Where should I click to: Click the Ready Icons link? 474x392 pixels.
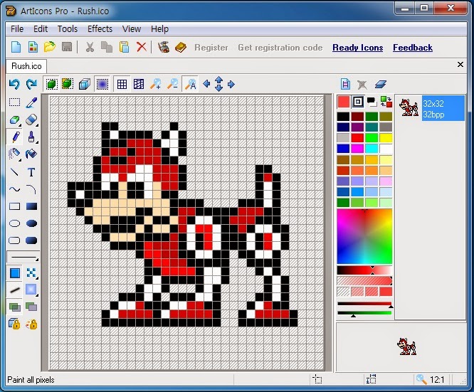[357, 48]
